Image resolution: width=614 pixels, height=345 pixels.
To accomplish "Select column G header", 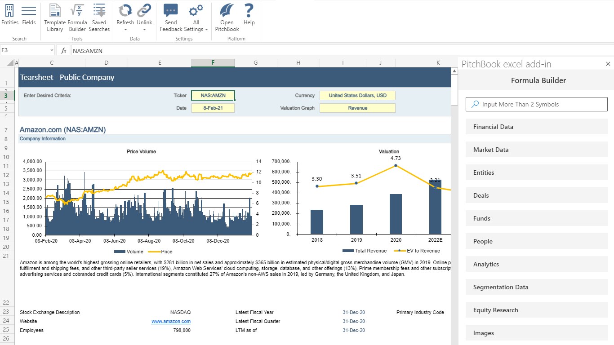I will [x=255, y=63].
